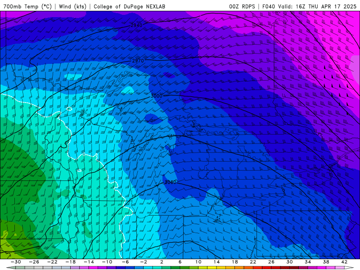360x270 pixels.
Task: Click the -18 colorbar scale label
Action: point(71,262)
